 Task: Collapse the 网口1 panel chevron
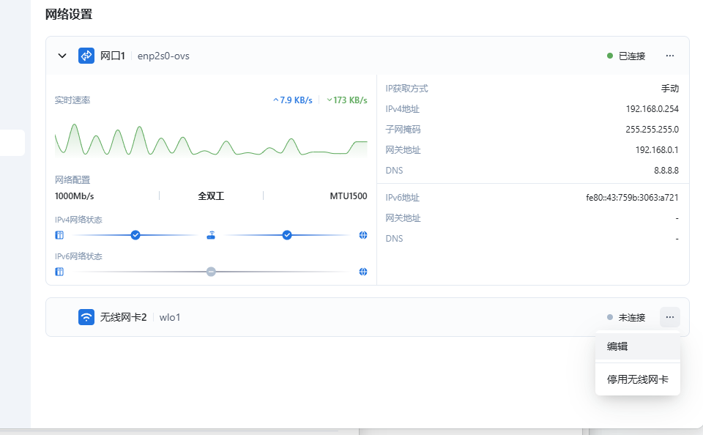[x=62, y=56]
